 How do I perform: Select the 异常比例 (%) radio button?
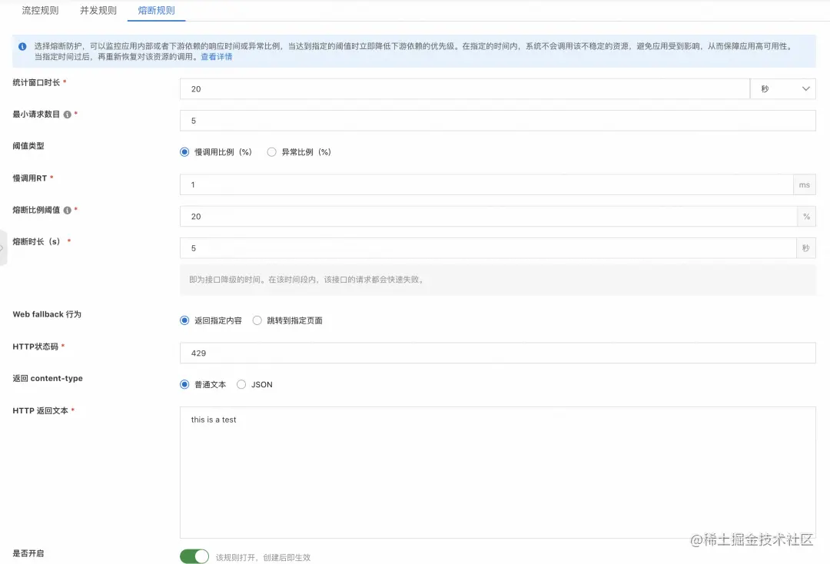[x=271, y=152]
